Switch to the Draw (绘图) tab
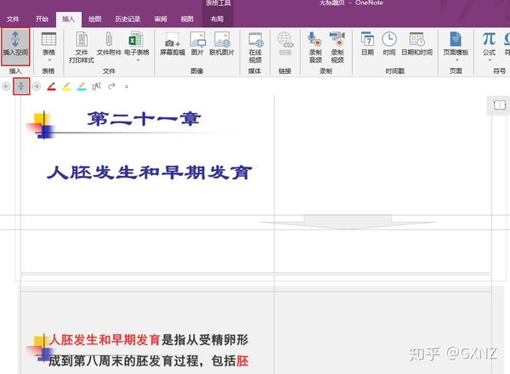Image resolution: width=510 pixels, height=374 pixels. point(94,19)
